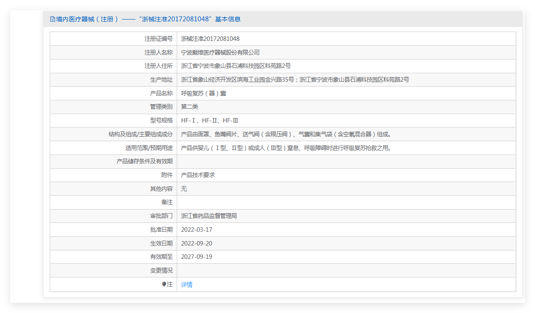Select model specs HF-Ⅰ、HF-Ⅱ、HF-Ⅲ
This screenshot has width=535, height=313.
pyautogui.click(x=210, y=120)
